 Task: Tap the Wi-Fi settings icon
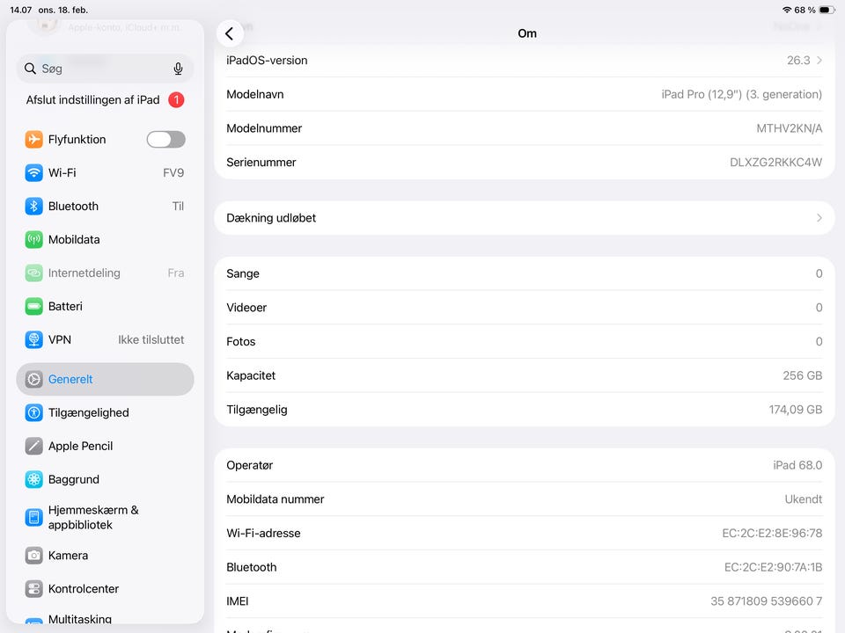pos(34,173)
